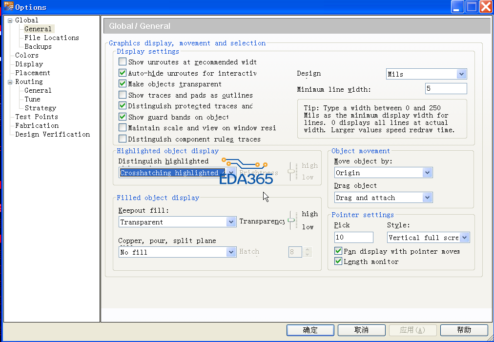Image resolution: width=494 pixels, height=342 pixels.
Task: Collapse the Routing tree node
Action: point(10,82)
